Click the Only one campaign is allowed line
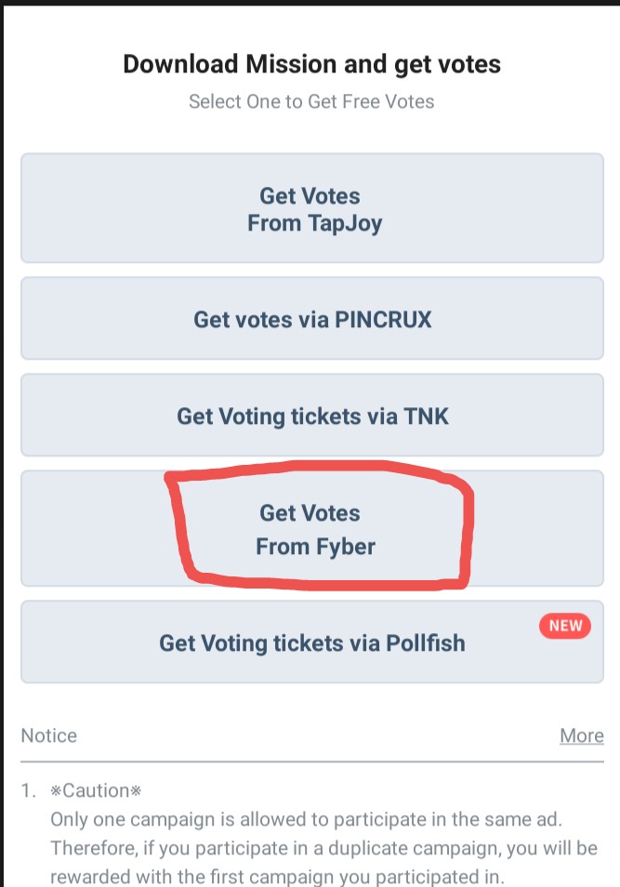 point(309,819)
